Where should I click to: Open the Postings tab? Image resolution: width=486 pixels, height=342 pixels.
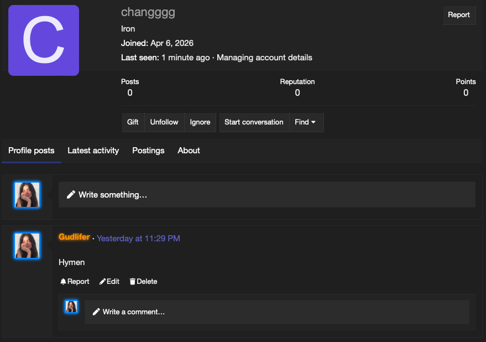pyautogui.click(x=148, y=151)
